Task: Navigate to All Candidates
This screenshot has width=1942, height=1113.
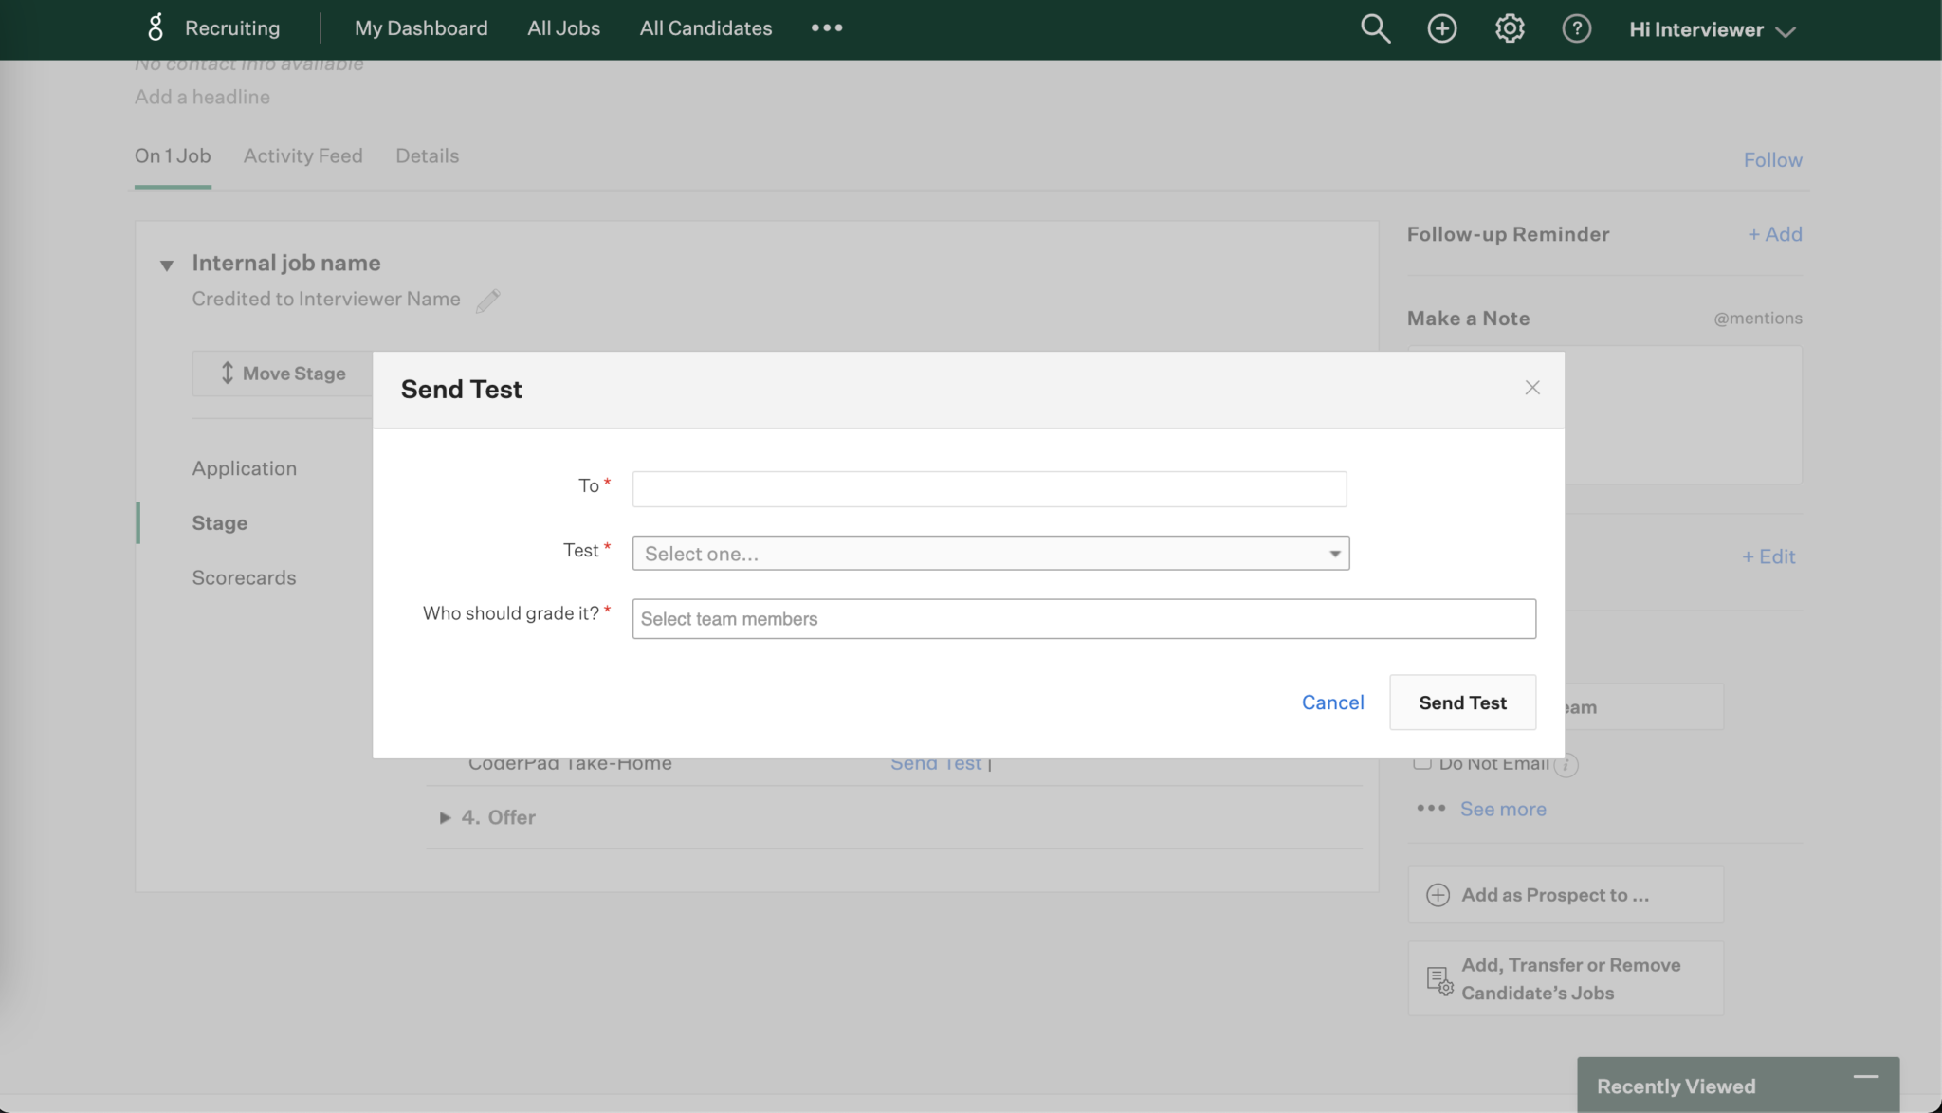Action: [705, 28]
